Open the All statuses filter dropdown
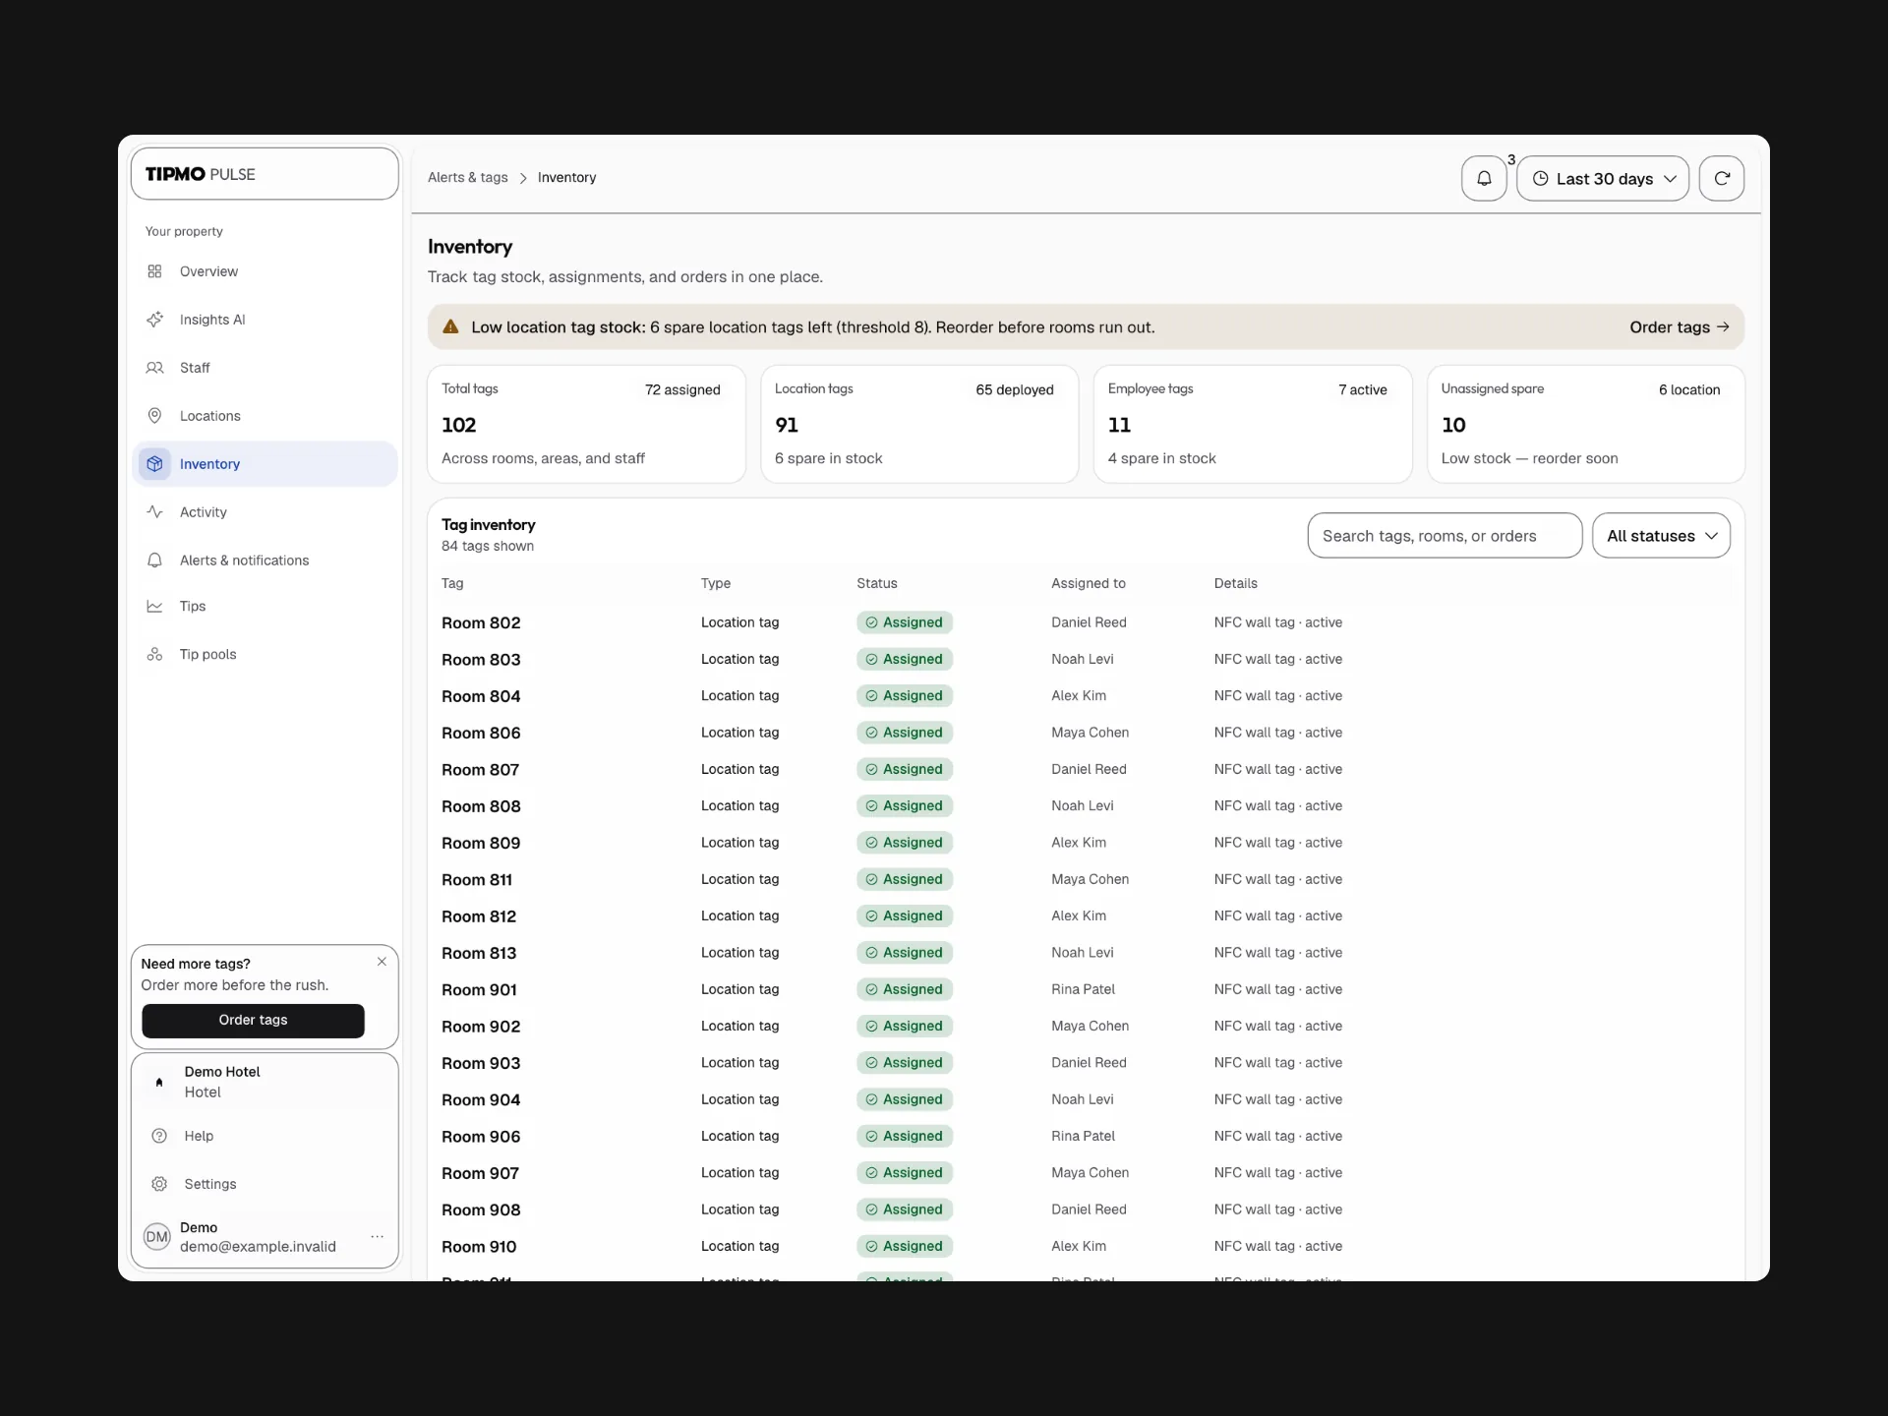 1661,536
